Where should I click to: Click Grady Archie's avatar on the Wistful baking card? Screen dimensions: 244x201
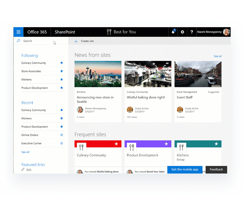coord(130,110)
